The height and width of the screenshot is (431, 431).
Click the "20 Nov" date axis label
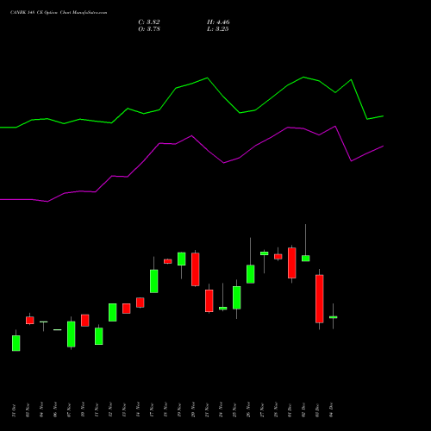coord(193,410)
